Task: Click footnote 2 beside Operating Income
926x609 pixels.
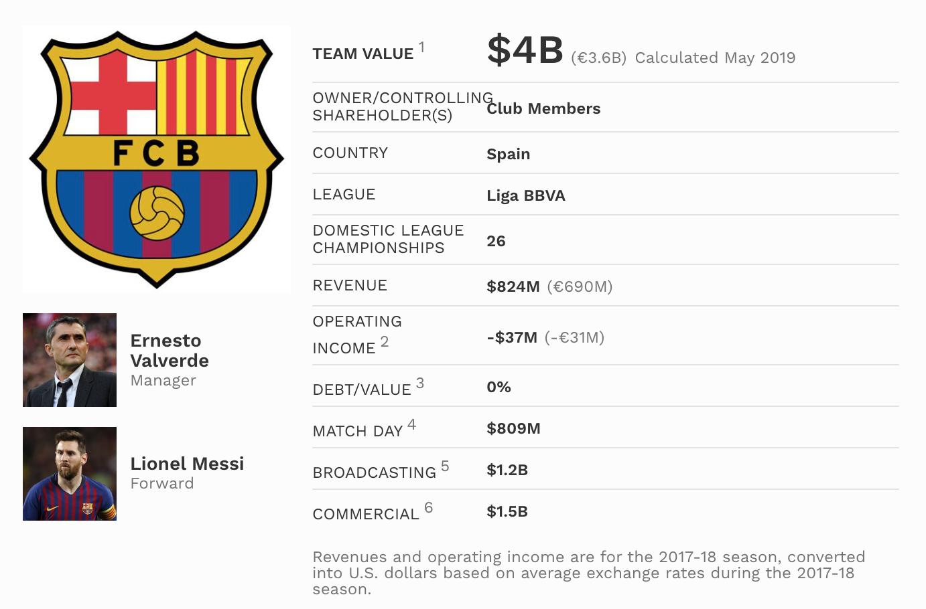Action: coord(385,342)
